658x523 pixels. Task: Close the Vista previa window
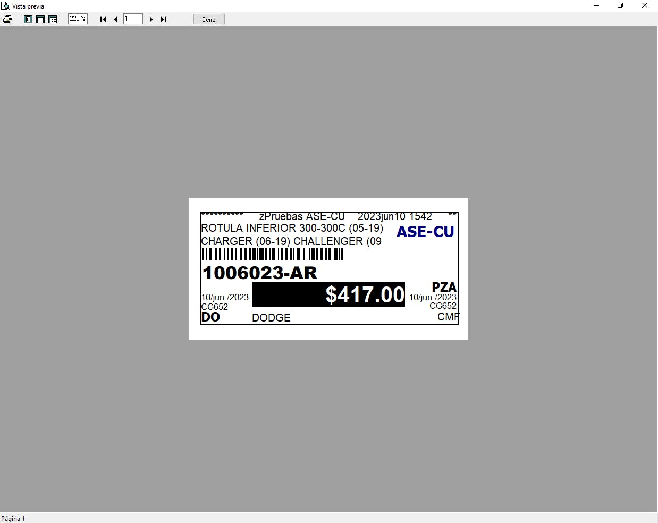[645, 6]
